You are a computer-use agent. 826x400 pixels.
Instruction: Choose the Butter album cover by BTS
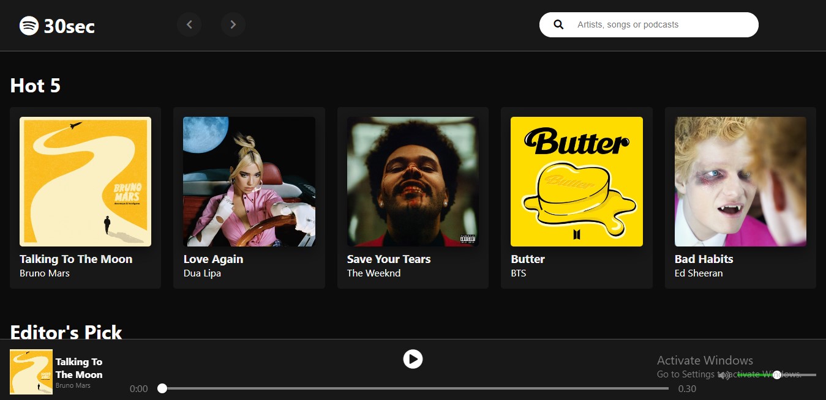[x=577, y=182]
